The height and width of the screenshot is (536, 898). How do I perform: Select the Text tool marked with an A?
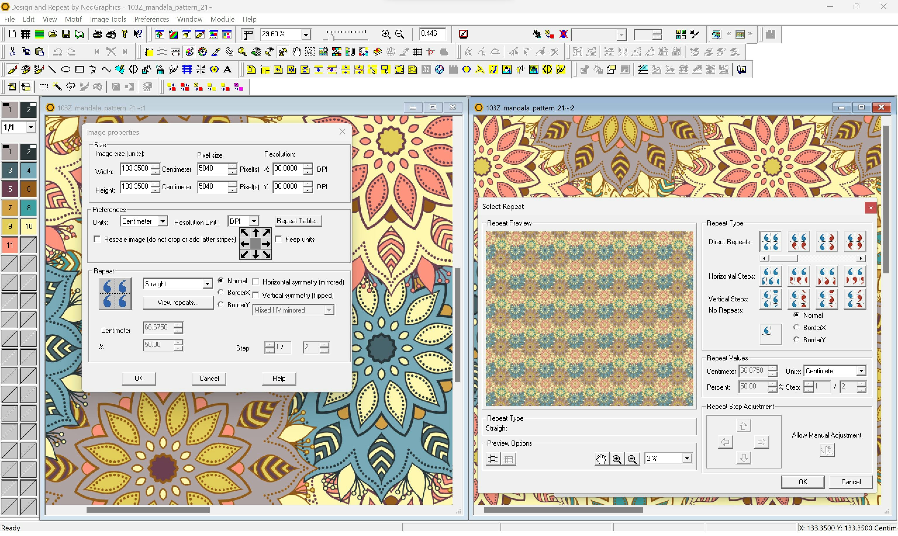coord(228,69)
